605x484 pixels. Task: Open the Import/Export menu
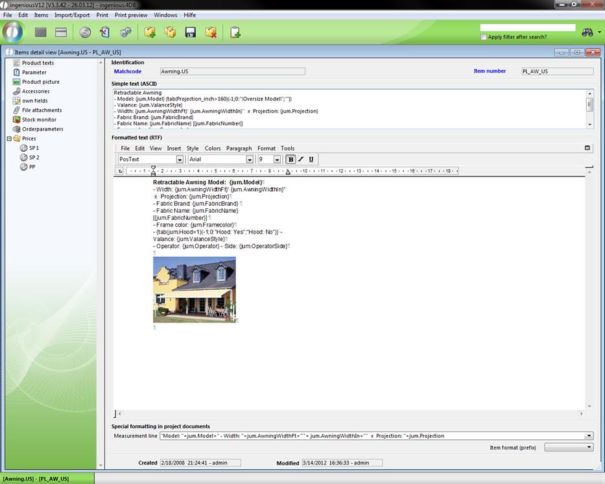[72, 15]
